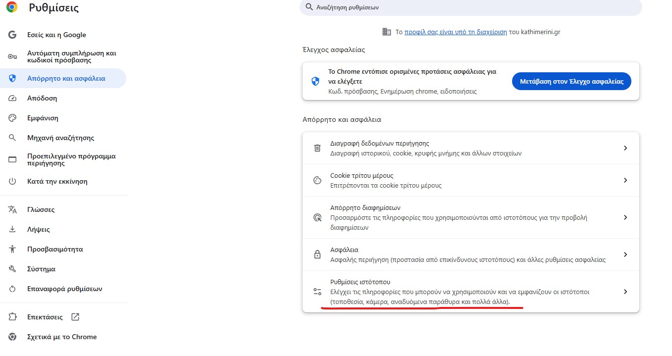Viewport: 672px width, 356px height.
Task: Expand Cookie τρίτου μέρους with its arrow
Action: tap(625, 180)
